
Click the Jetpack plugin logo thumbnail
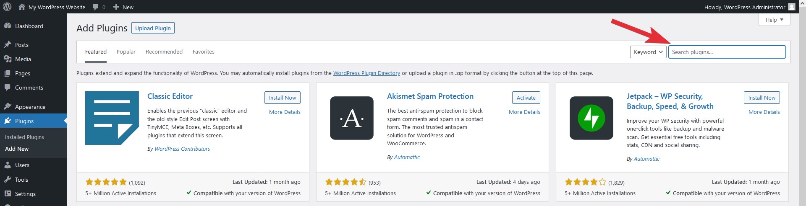tap(591, 118)
